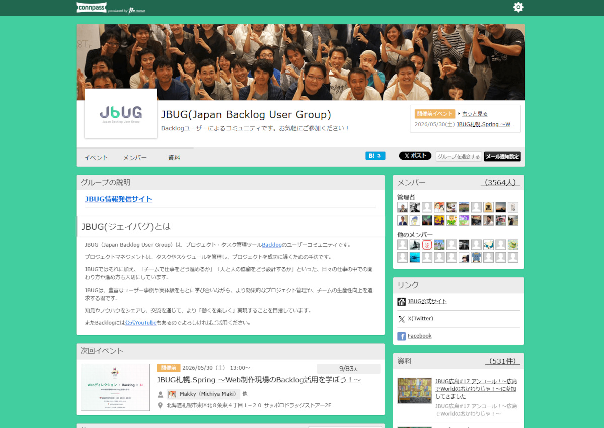Click the Makky (Michiya Maki) organizer name
The width and height of the screenshot is (604, 428).
coord(208,394)
